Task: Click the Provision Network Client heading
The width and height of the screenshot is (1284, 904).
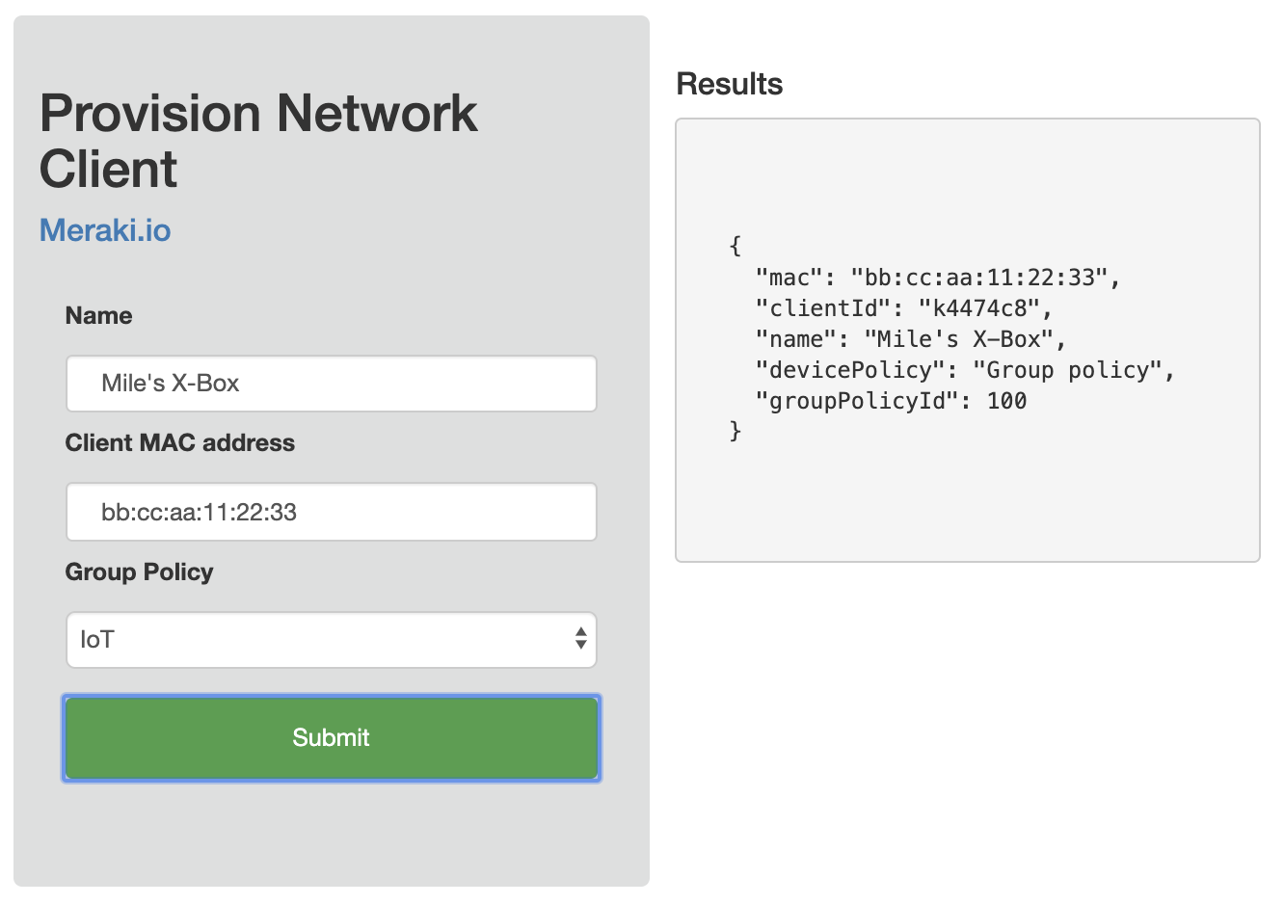Action: coord(257,141)
